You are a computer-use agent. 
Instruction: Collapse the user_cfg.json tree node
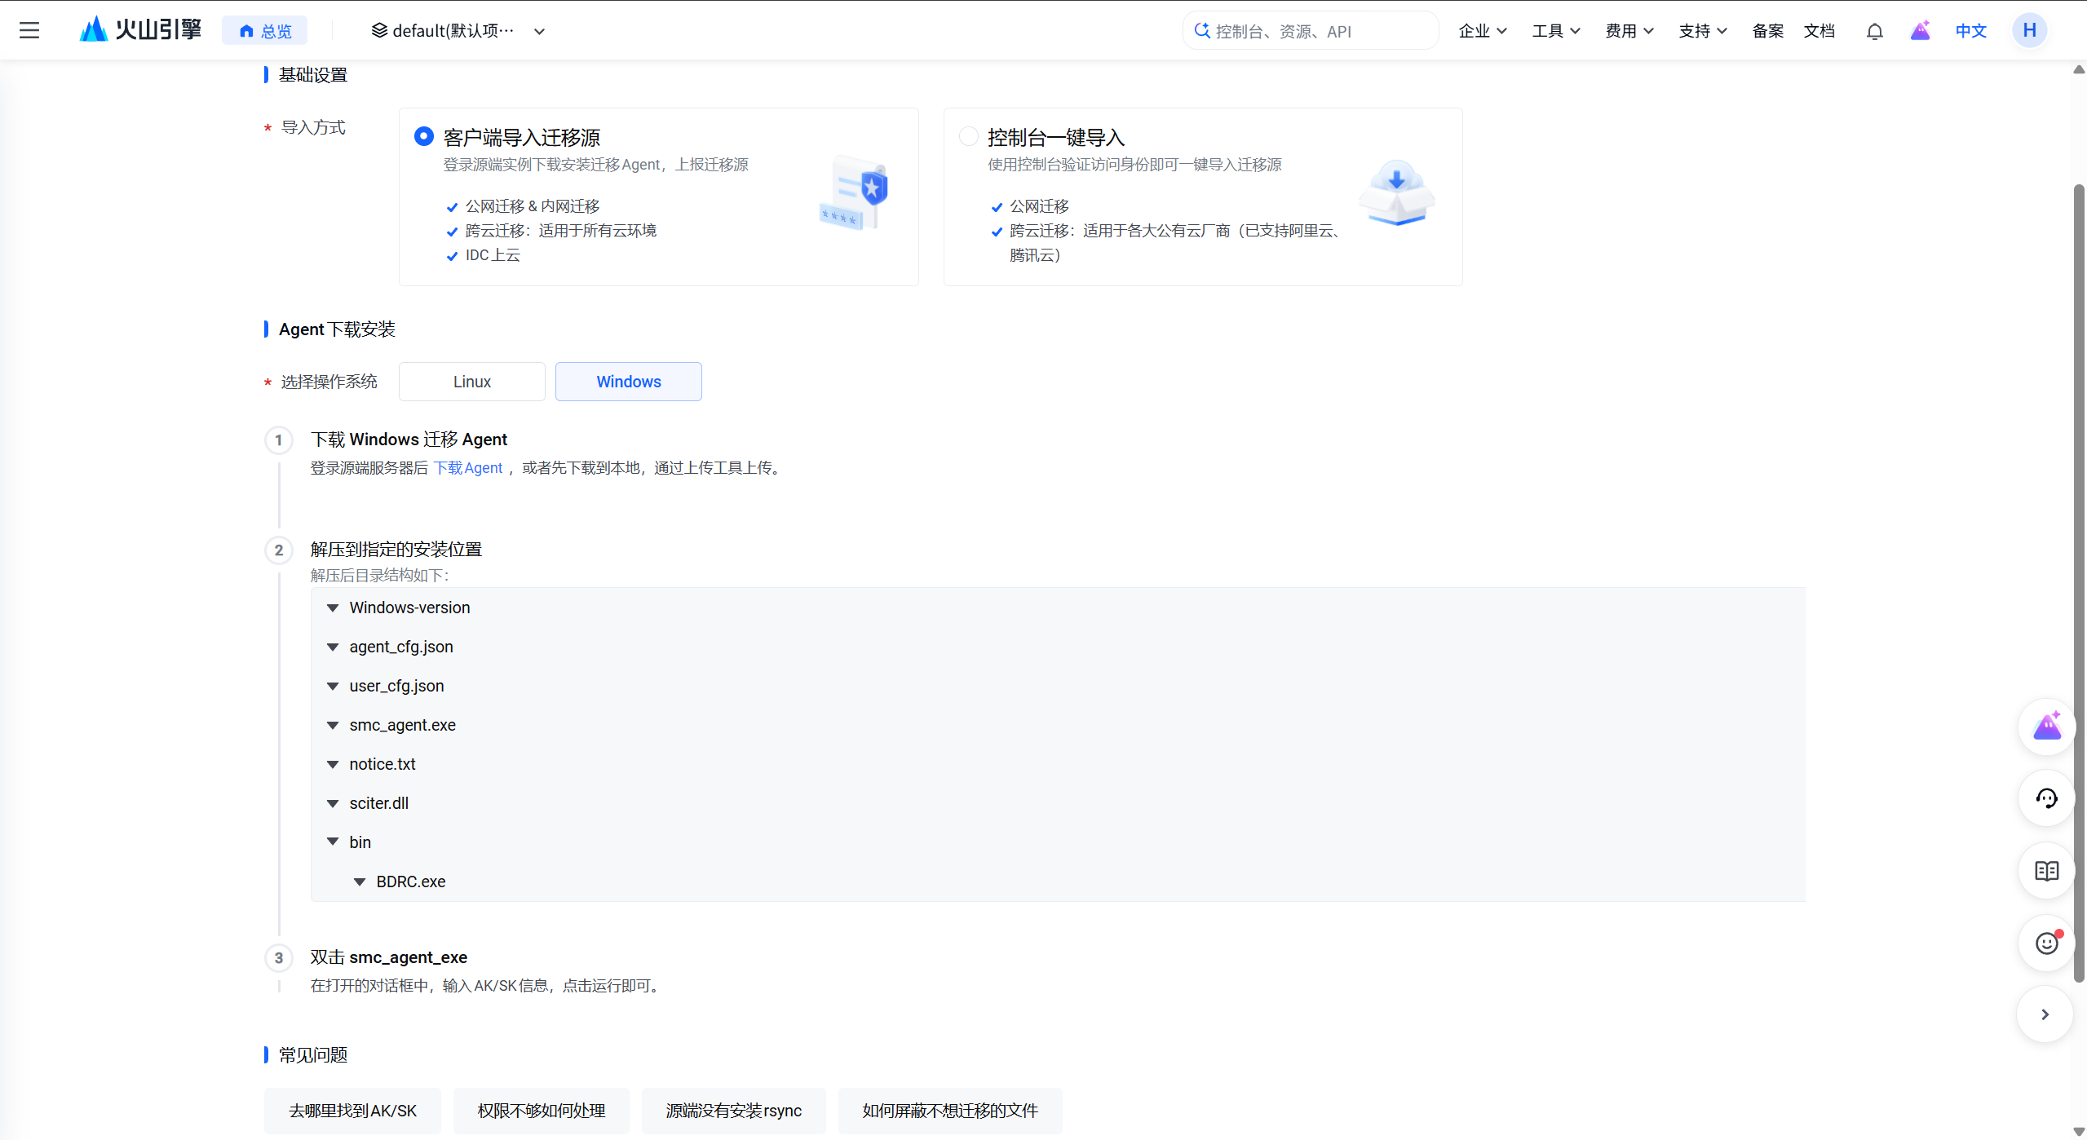pos(333,687)
